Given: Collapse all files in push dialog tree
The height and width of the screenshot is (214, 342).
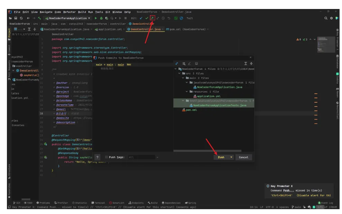Looking at the screenshot, I should (x=251, y=64).
